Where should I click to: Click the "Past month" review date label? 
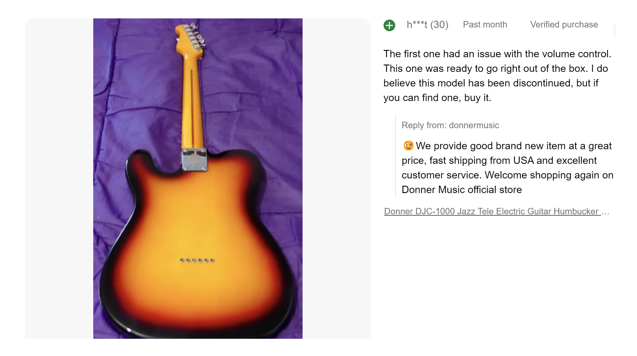click(x=485, y=25)
